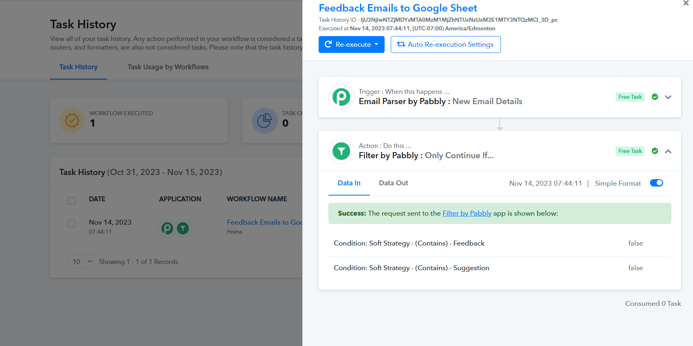The height and width of the screenshot is (346, 693).
Task: Click the APPLICATION column header
Action: coord(180,199)
